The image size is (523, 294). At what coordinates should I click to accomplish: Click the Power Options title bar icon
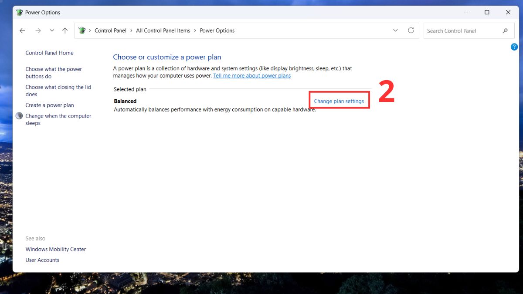[19, 12]
